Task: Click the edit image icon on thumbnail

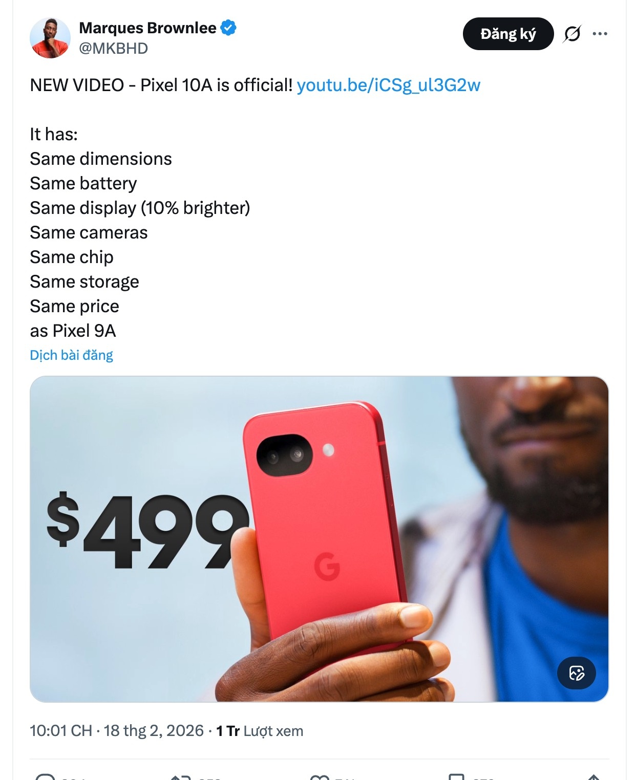Action: 577,673
